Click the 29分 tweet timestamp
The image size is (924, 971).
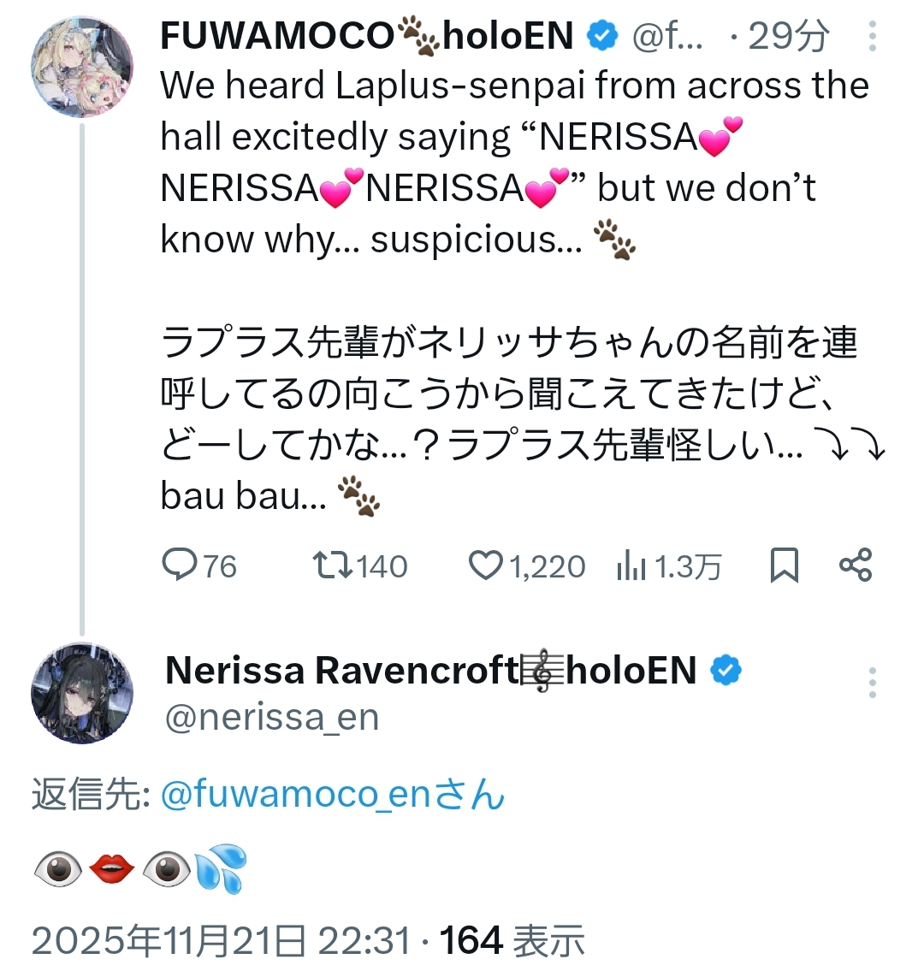[787, 36]
